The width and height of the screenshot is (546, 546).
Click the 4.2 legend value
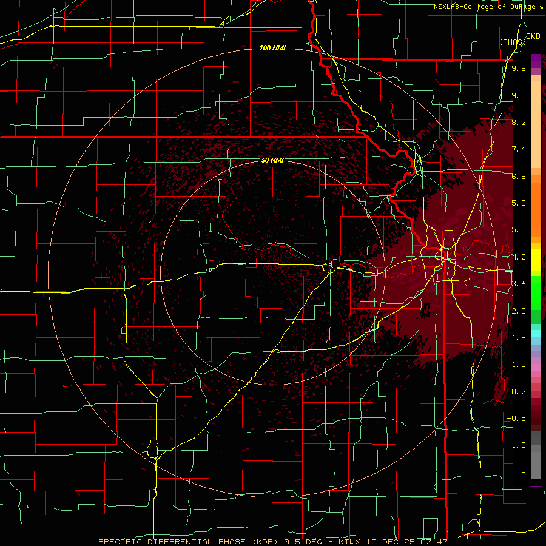click(x=519, y=257)
